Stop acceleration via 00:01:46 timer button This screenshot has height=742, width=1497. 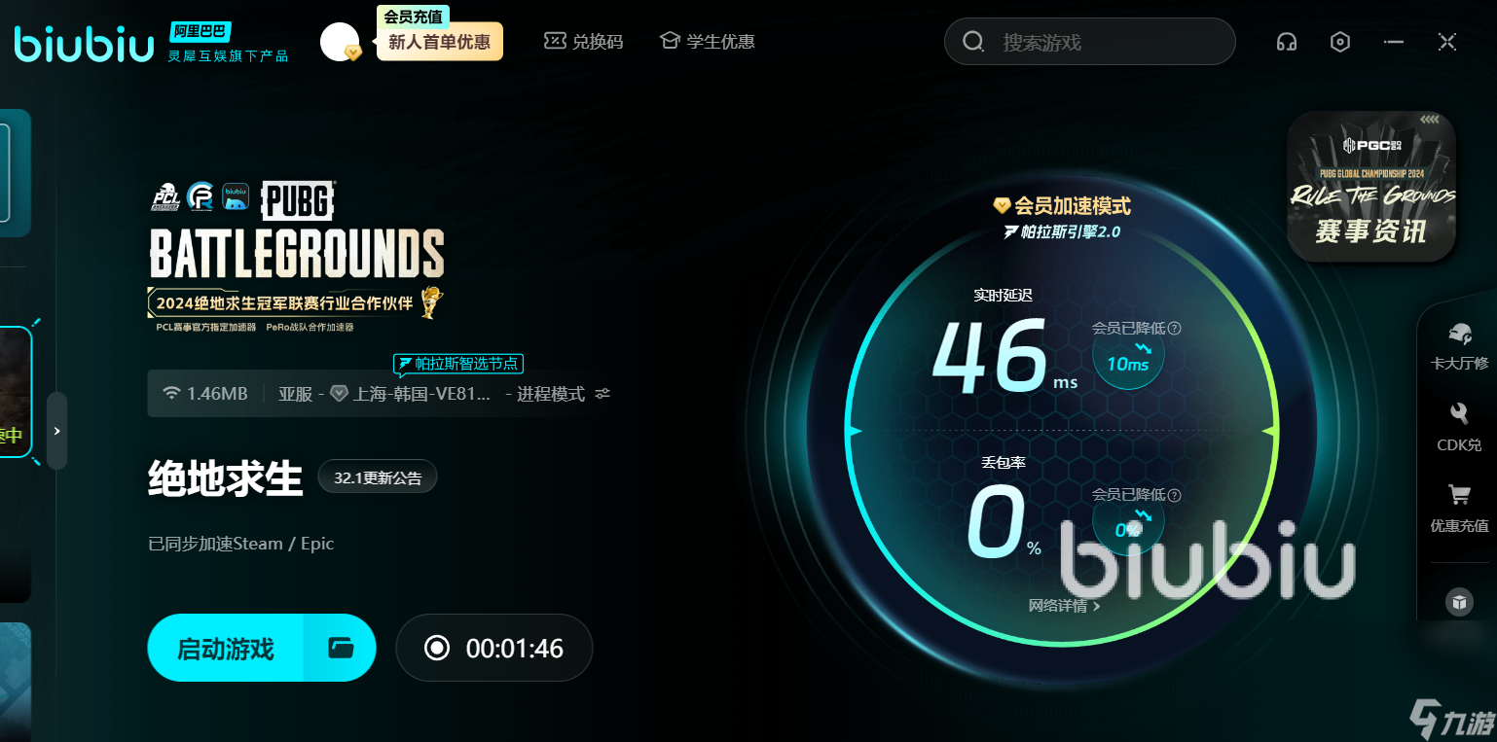(494, 648)
